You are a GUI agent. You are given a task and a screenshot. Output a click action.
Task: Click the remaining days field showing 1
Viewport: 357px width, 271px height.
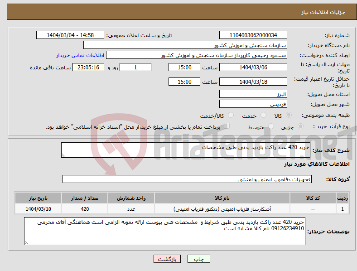point(135,67)
